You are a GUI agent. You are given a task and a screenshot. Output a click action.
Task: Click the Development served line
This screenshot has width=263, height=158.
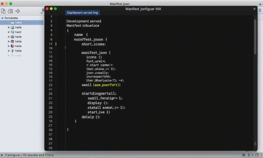tap(84, 21)
